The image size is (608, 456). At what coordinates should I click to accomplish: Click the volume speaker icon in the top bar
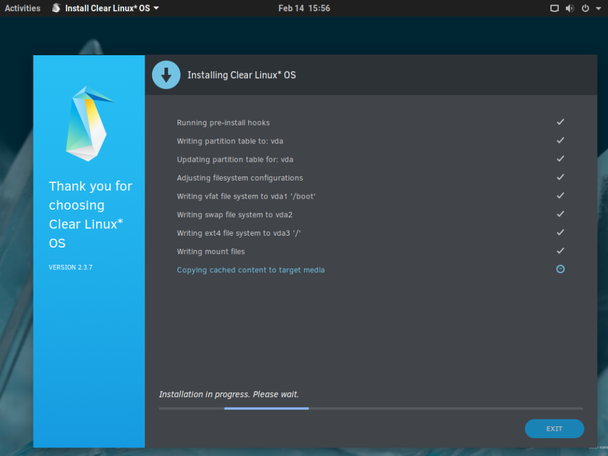[570, 8]
